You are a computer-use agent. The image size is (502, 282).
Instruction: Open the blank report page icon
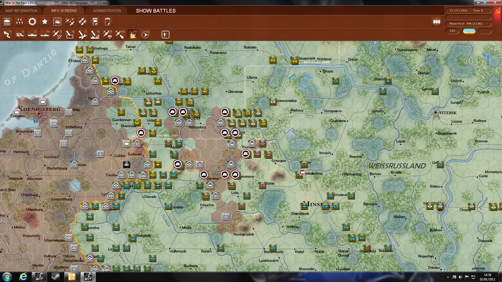(x=107, y=22)
